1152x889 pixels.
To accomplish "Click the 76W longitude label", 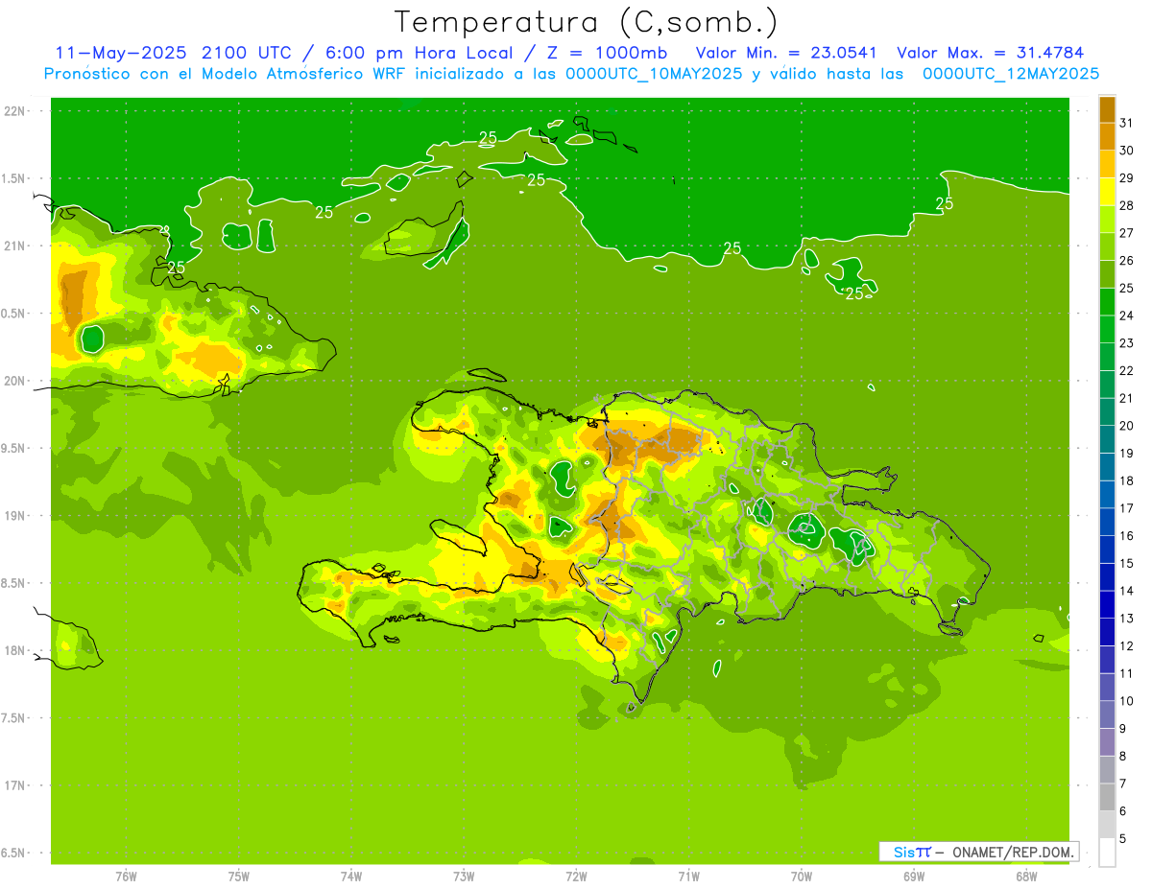I will tap(126, 877).
